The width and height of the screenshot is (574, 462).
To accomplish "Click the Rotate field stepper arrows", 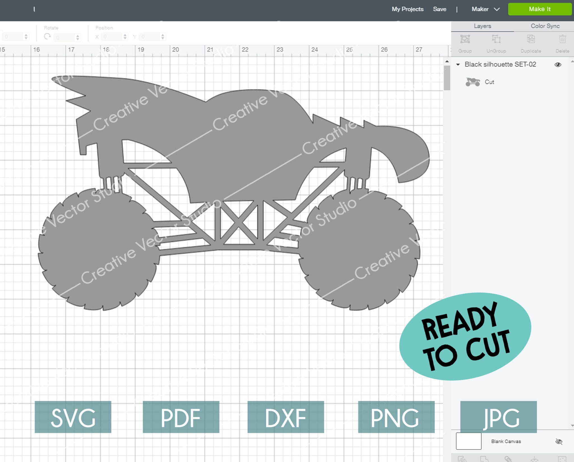I will coord(78,37).
